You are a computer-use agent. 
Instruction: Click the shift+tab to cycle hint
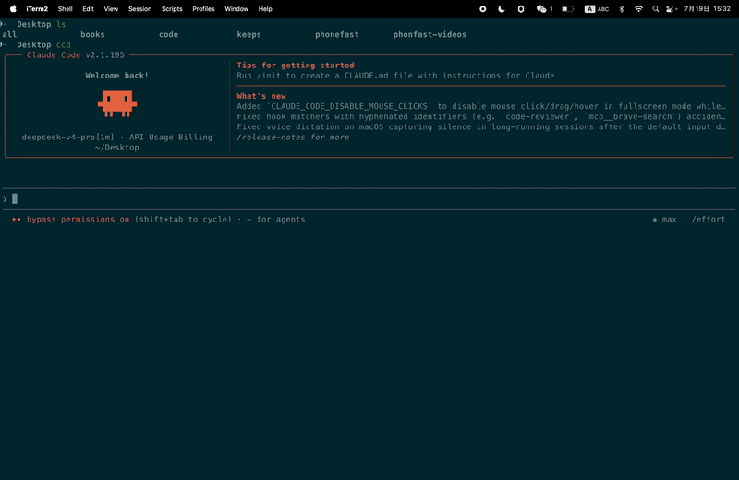[183, 219]
